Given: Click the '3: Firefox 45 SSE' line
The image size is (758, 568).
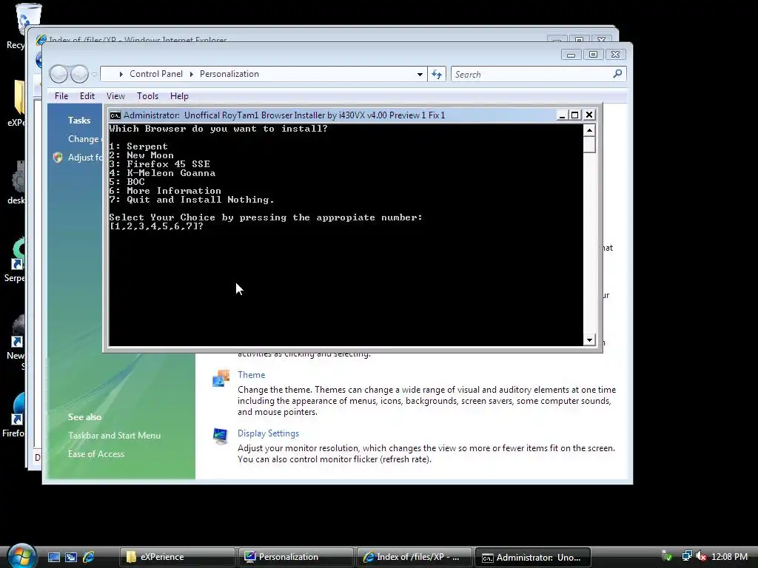Looking at the screenshot, I should click(160, 164).
